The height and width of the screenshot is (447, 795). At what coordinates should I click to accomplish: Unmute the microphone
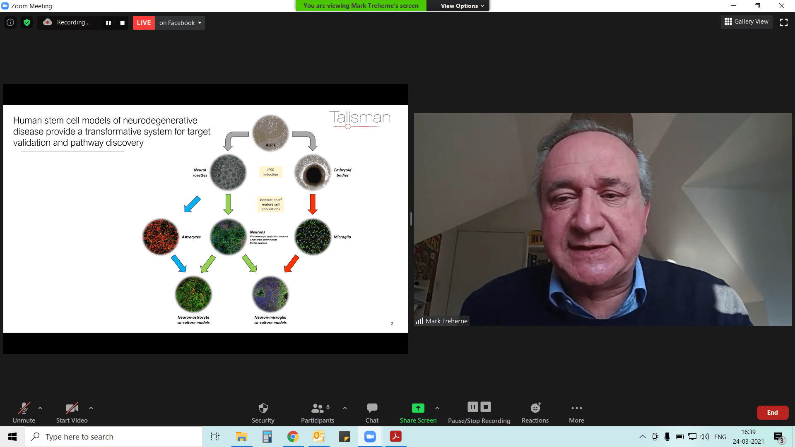[24, 413]
